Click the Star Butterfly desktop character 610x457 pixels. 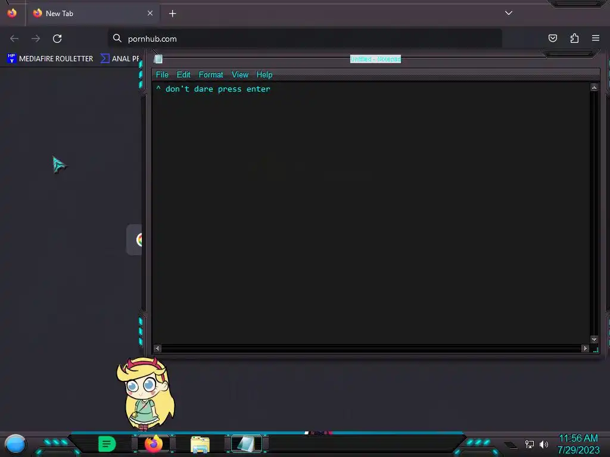coord(146,394)
